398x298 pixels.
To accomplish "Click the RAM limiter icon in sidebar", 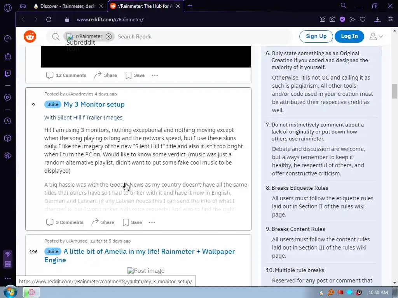I will 8,264.
